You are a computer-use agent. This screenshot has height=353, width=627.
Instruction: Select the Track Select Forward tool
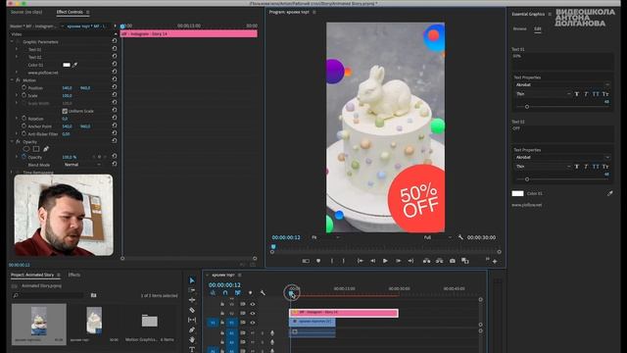[x=192, y=290]
